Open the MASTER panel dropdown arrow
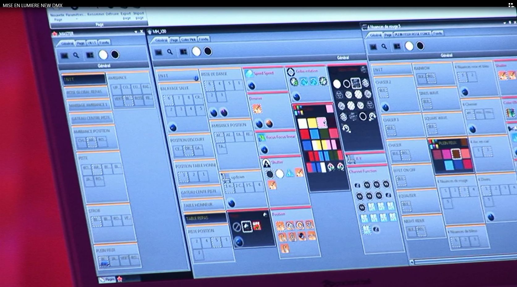The height and width of the screenshot is (287, 517). pos(136,32)
